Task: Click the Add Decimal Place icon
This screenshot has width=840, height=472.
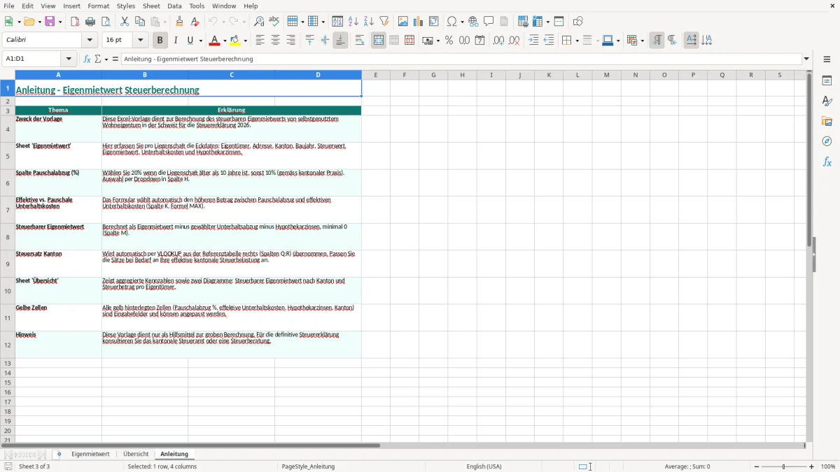Action: tap(498, 41)
